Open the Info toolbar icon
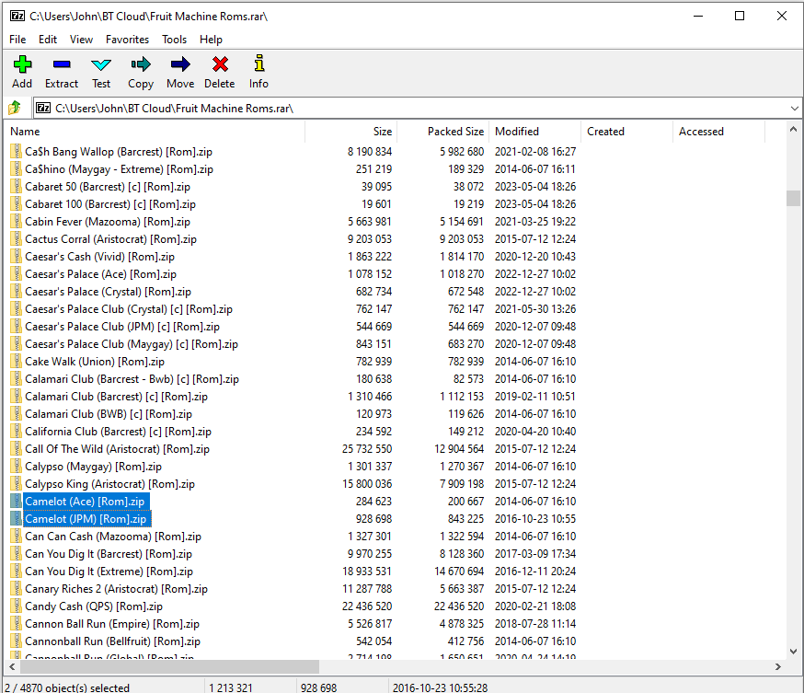This screenshot has width=804, height=693. (x=258, y=64)
